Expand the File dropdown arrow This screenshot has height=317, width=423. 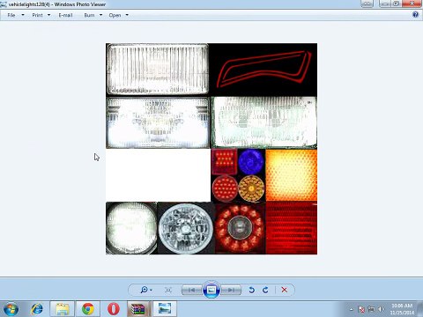pos(23,15)
